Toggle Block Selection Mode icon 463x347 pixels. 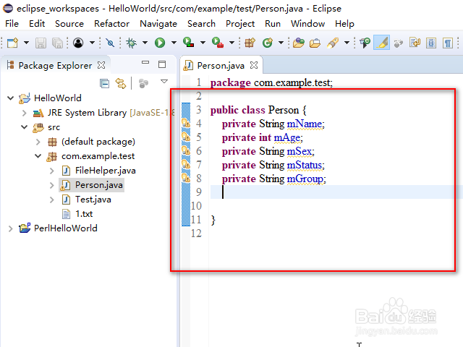431,43
